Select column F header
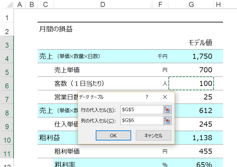The width and height of the screenshot is (237, 167). 160,4
